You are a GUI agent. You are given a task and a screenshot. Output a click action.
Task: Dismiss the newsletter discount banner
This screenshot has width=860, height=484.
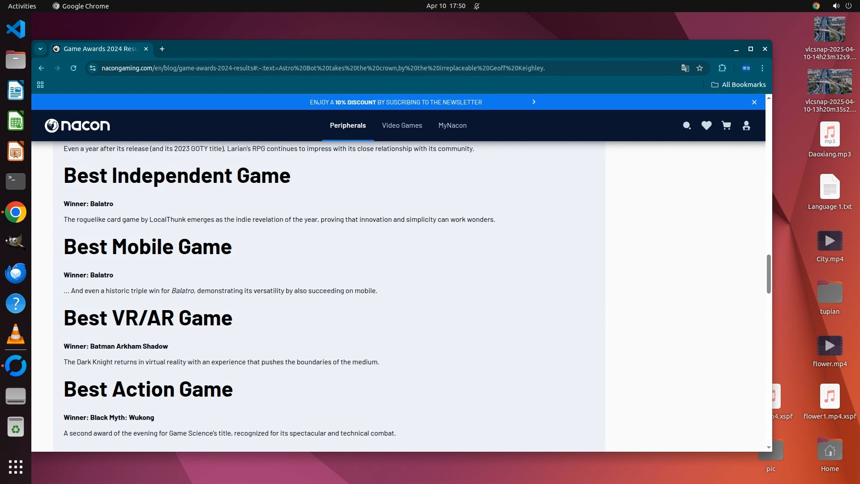click(754, 102)
